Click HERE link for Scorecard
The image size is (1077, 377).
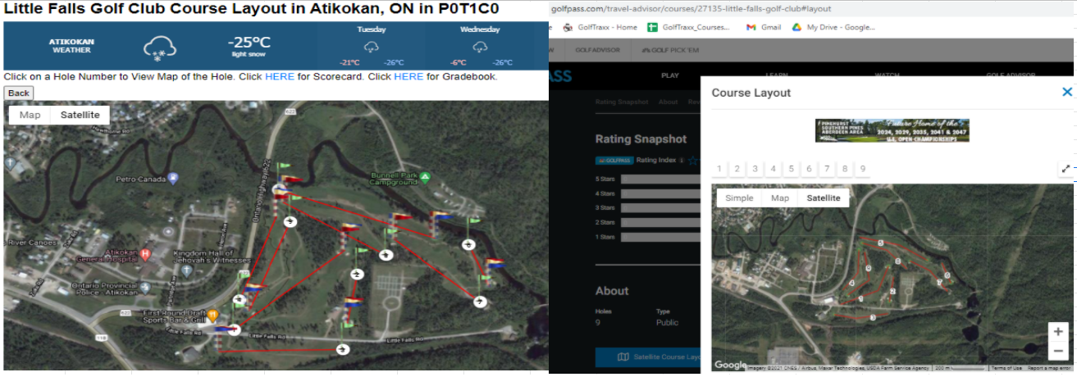(280, 76)
